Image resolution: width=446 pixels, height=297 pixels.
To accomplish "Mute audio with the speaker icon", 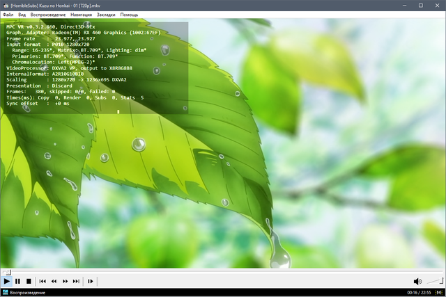I will tap(417, 281).
